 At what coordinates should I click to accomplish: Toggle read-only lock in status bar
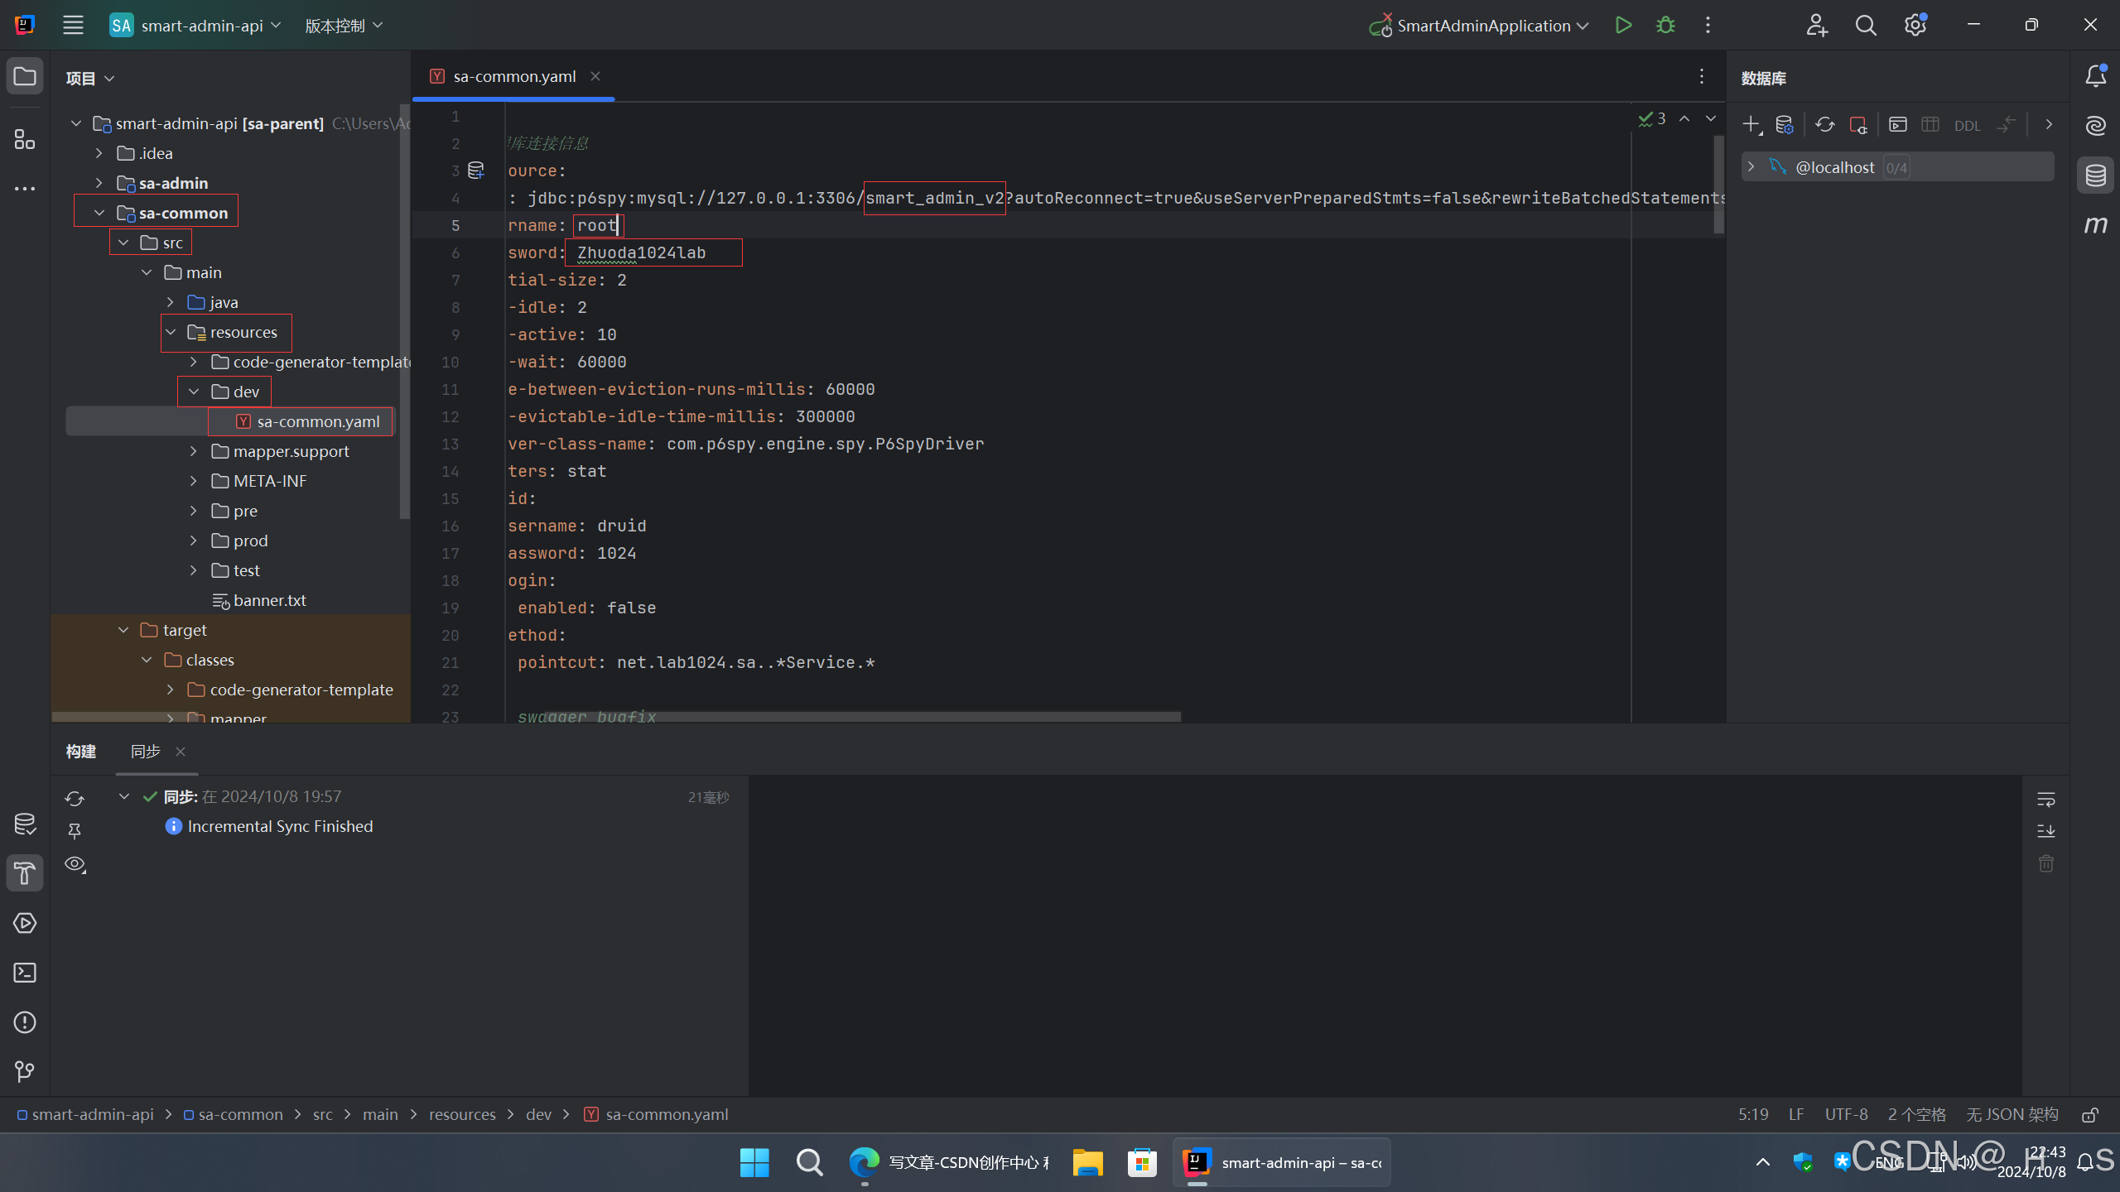[2090, 1115]
